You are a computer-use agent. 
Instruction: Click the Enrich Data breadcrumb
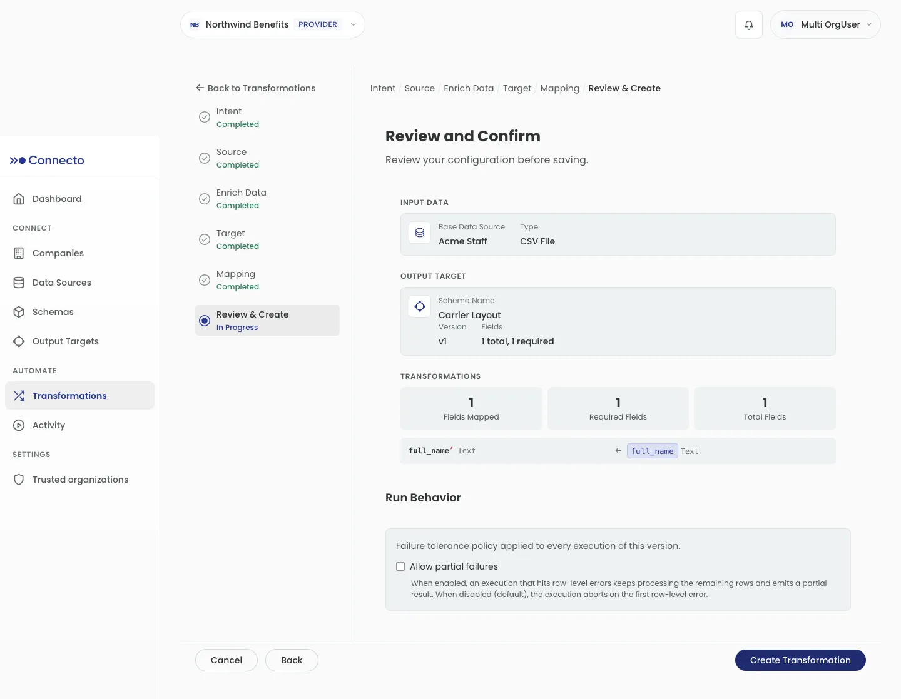click(469, 88)
